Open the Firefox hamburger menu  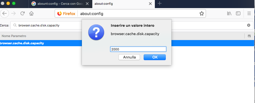[x=249, y=14]
